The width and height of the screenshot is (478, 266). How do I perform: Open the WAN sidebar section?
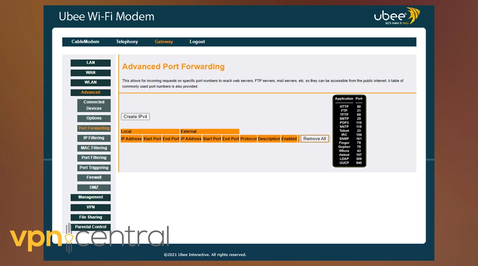point(90,73)
